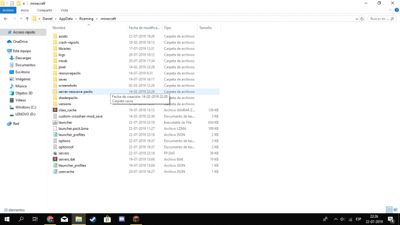The height and width of the screenshot is (225, 400).
Task: Open the volume control tray icon
Action: point(343,219)
